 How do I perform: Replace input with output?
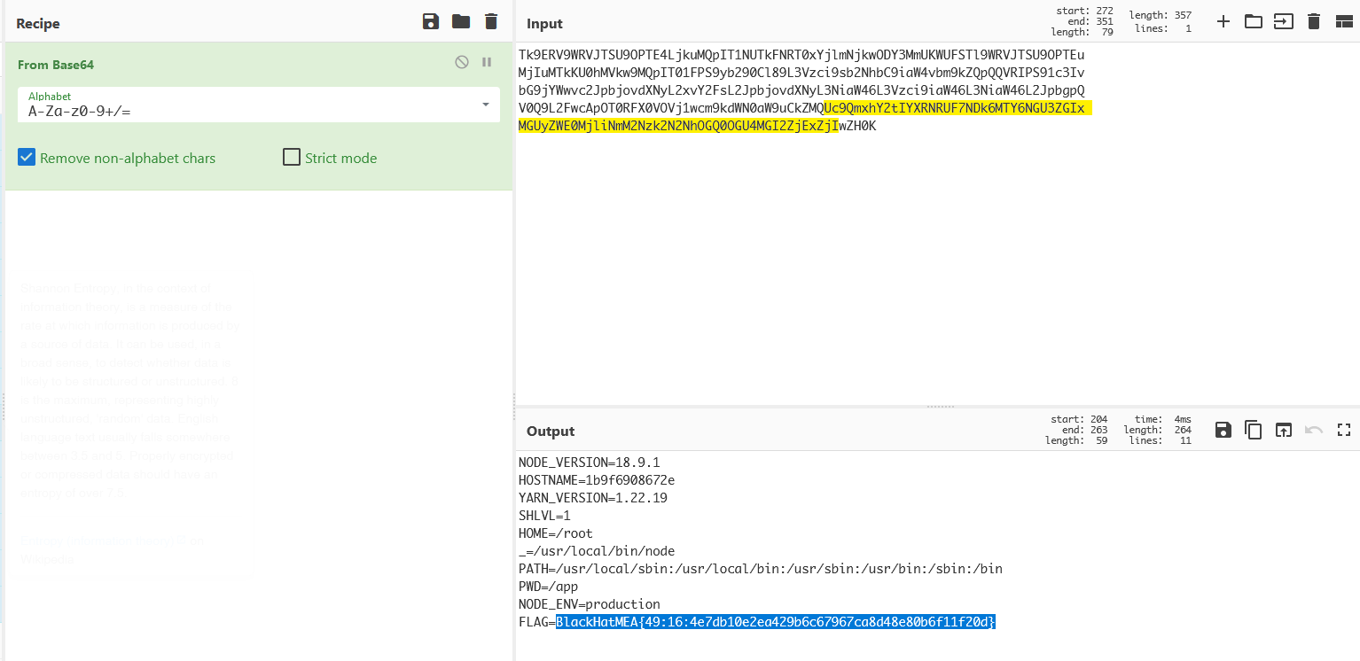point(1283,430)
